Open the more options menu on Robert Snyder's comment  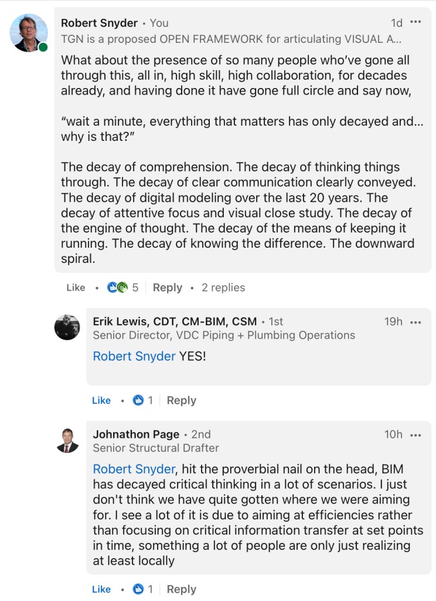pyautogui.click(x=415, y=22)
